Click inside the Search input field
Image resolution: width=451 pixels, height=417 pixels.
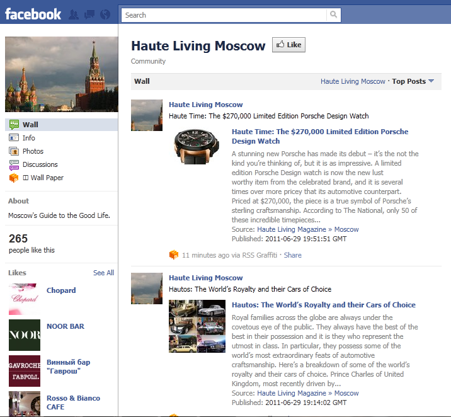[x=224, y=15]
